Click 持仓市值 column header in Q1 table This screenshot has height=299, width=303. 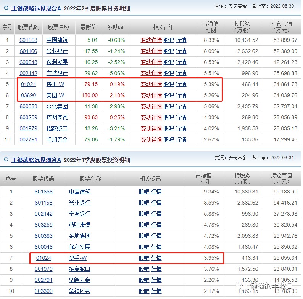tap(281, 178)
